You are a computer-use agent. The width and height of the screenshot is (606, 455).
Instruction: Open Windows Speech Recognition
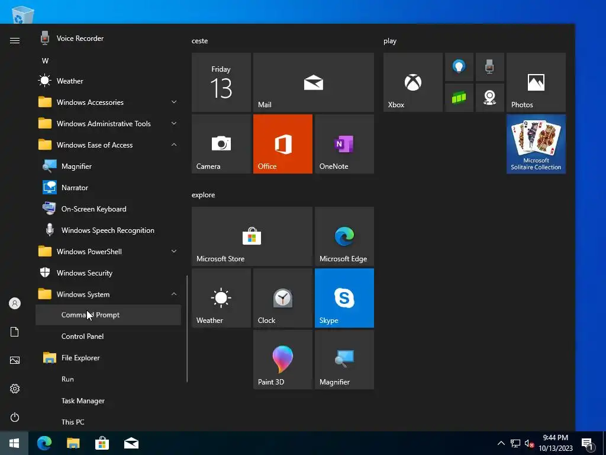pyautogui.click(x=108, y=230)
